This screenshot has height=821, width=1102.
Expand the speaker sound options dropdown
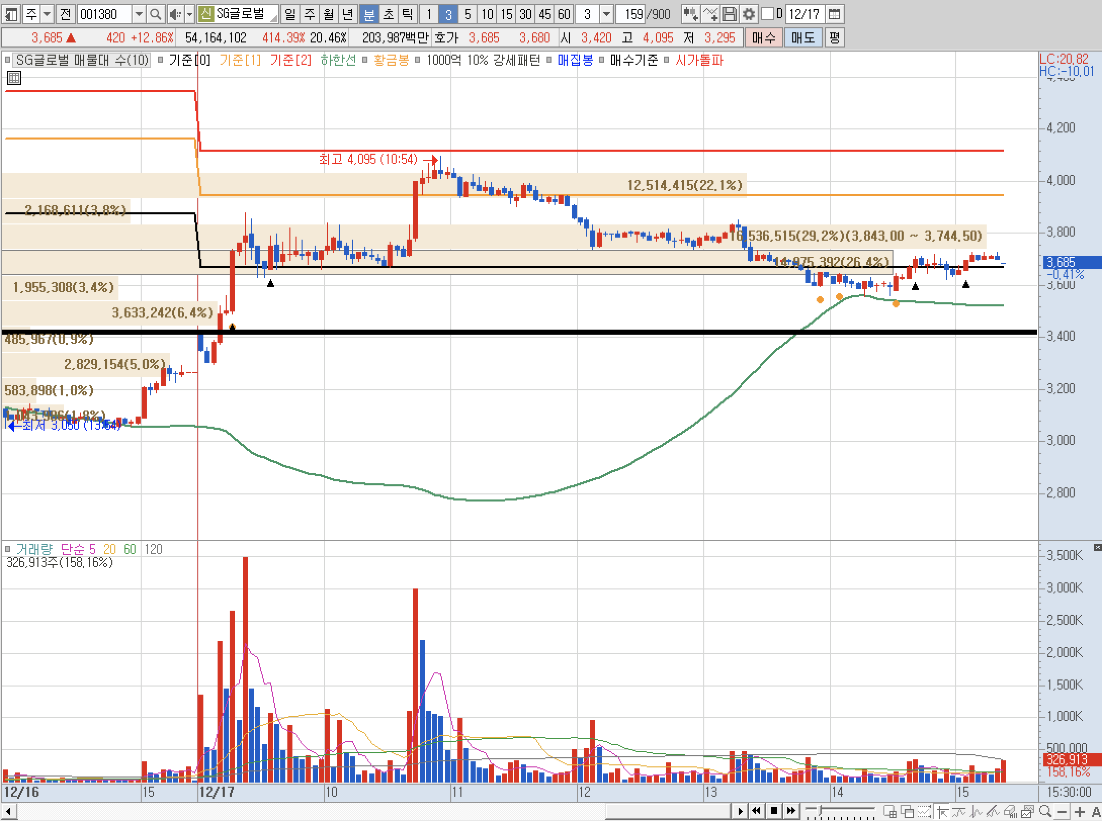point(190,14)
